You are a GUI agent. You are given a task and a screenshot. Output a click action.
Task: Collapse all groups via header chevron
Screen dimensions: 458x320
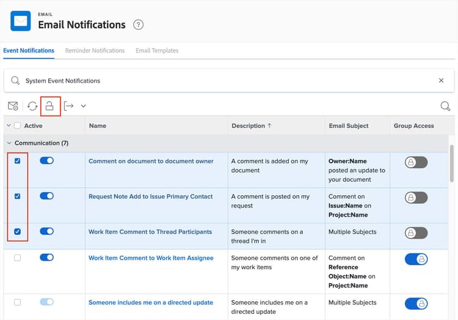(9, 126)
